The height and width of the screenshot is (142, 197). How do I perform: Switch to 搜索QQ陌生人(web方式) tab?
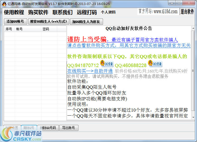49,21
